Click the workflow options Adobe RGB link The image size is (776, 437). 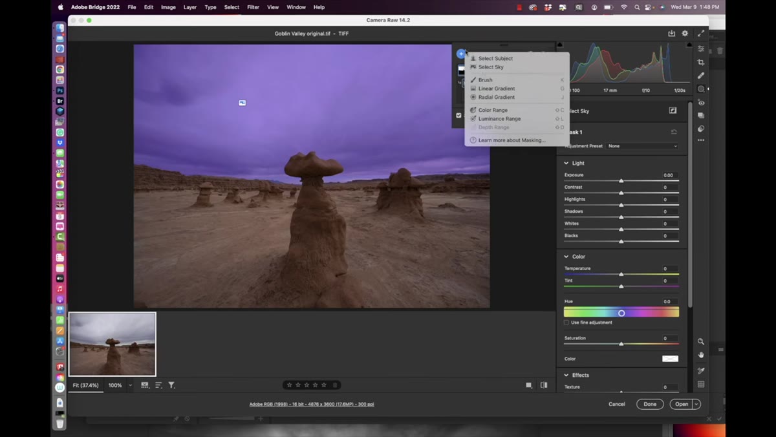tap(312, 404)
